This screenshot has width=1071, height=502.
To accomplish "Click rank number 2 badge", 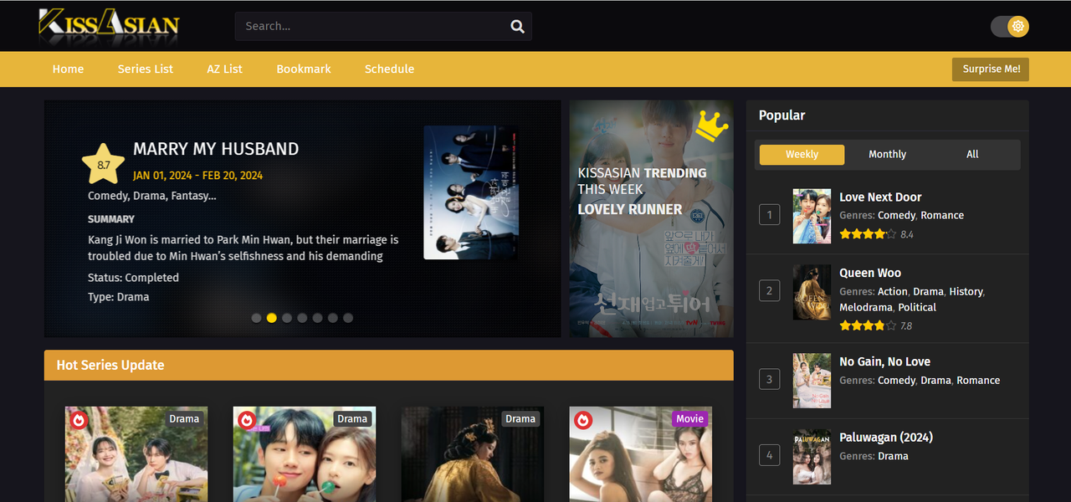I will click(770, 291).
